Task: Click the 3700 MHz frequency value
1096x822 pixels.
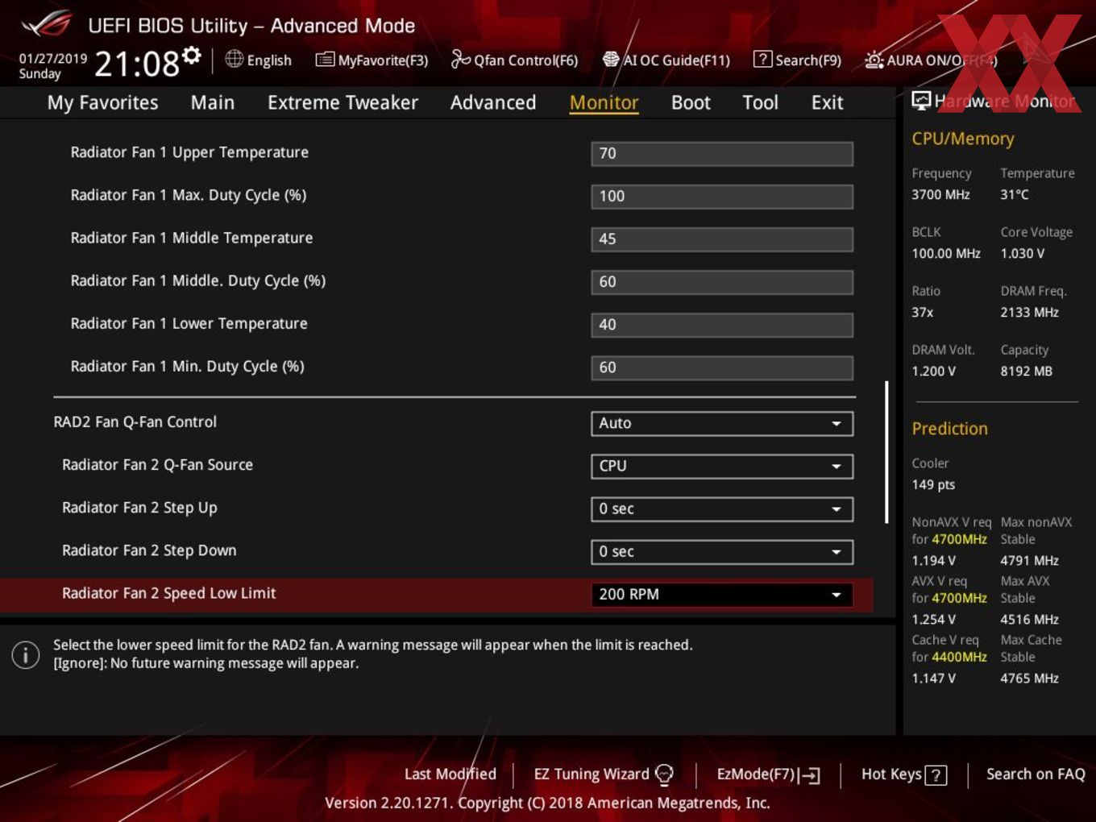Action: [940, 194]
